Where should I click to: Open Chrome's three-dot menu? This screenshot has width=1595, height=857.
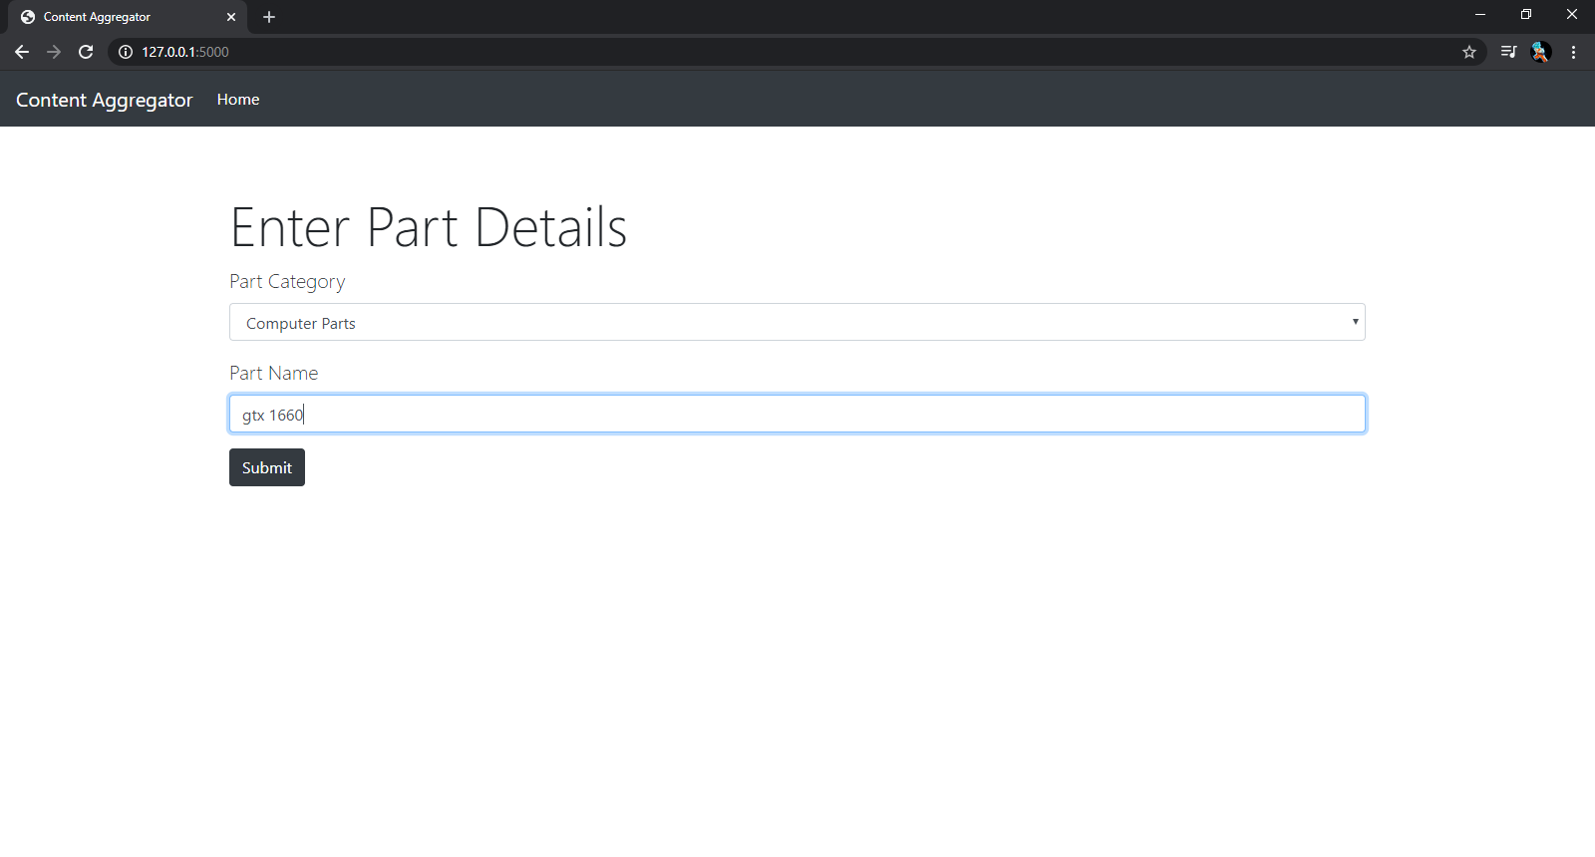1573,52
